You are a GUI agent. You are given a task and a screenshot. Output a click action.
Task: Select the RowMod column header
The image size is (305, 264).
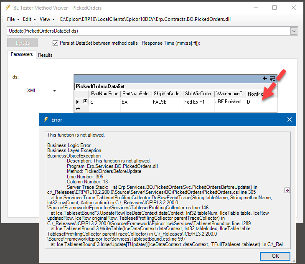tap(261, 94)
